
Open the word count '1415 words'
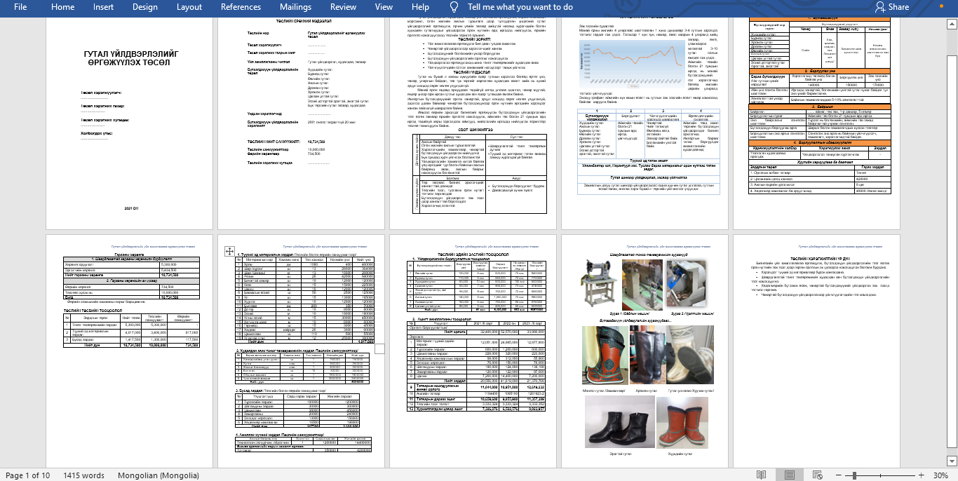click(83, 475)
